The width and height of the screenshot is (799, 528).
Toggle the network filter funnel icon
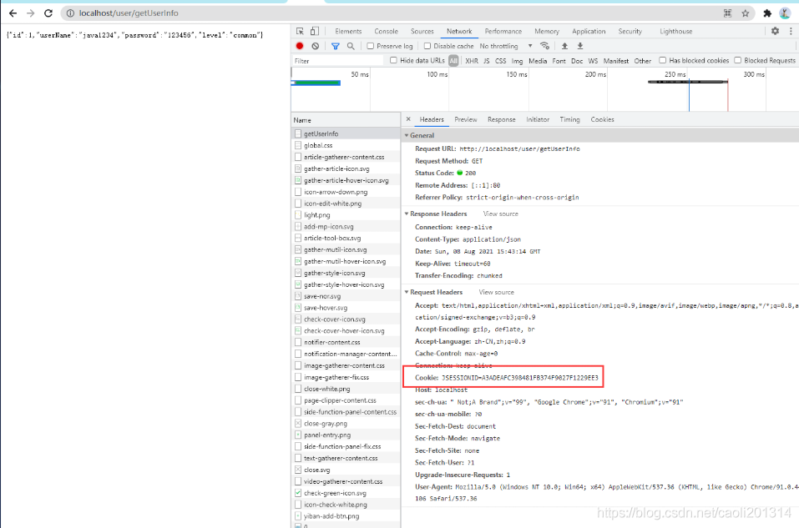pyautogui.click(x=336, y=46)
